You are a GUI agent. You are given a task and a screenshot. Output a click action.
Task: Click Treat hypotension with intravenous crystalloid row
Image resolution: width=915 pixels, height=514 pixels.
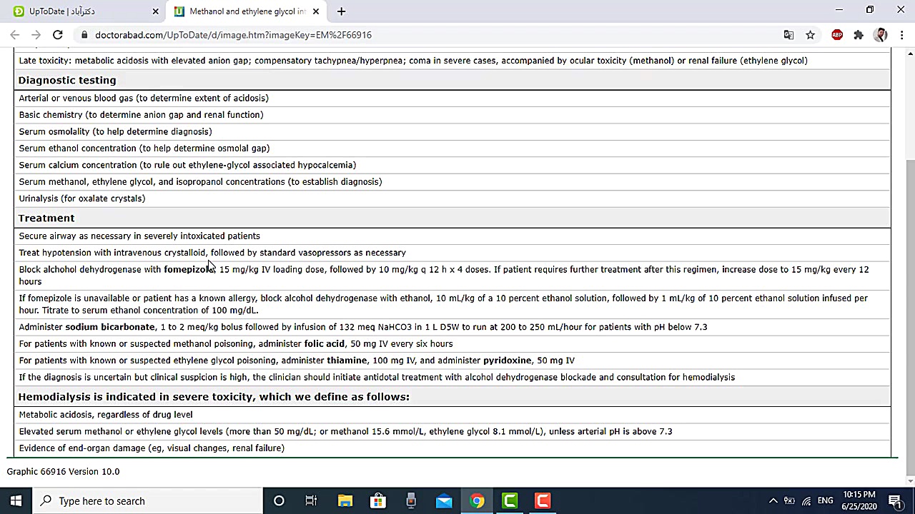tap(452, 253)
